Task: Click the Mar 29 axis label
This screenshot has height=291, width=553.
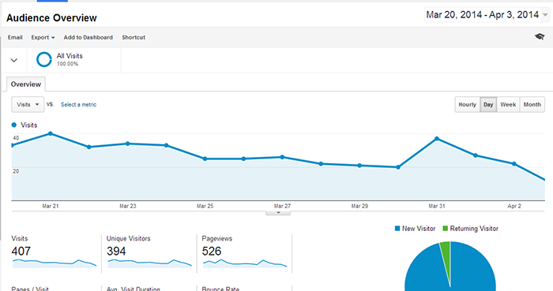Action: coord(359,206)
